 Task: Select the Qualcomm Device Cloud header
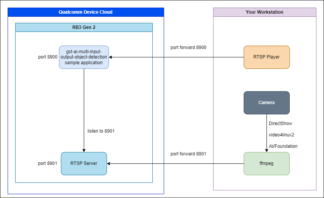[86, 12]
